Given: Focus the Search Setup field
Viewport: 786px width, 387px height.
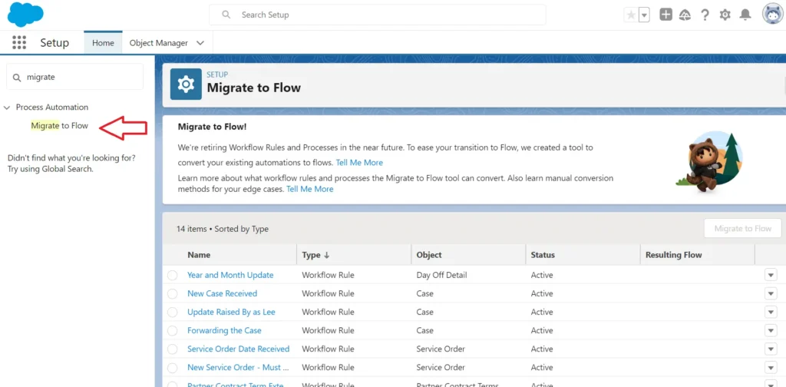Looking at the screenshot, I should click(x=378, y=15).
